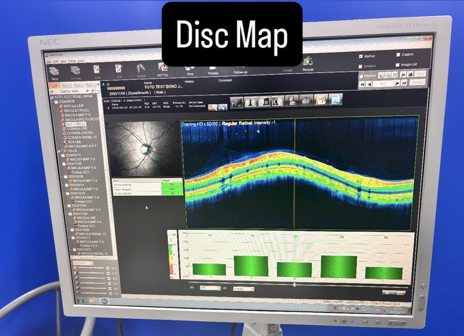Click the Preview toolbar button
The image size is (464, 336).
pyautogui.click(x=213, y=70)
